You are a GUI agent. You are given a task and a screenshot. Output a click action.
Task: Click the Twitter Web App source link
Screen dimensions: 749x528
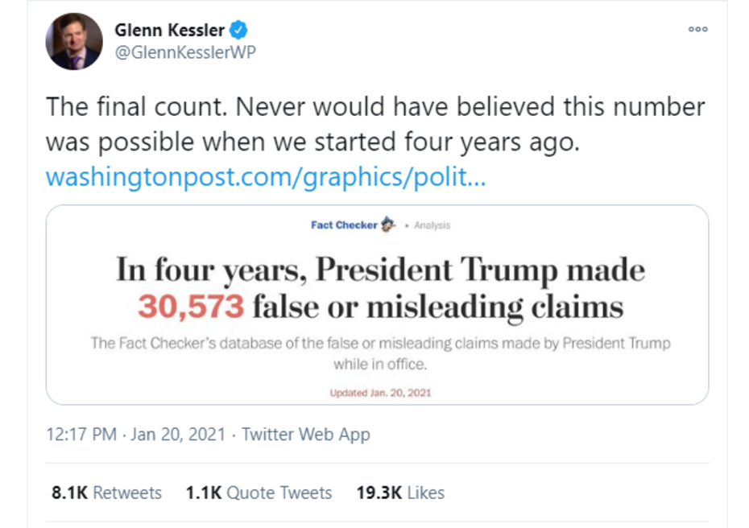pos(306,435)
